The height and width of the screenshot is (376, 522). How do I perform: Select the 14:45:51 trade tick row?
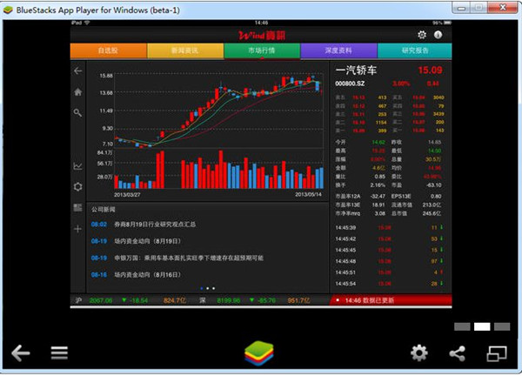[390, 272]
